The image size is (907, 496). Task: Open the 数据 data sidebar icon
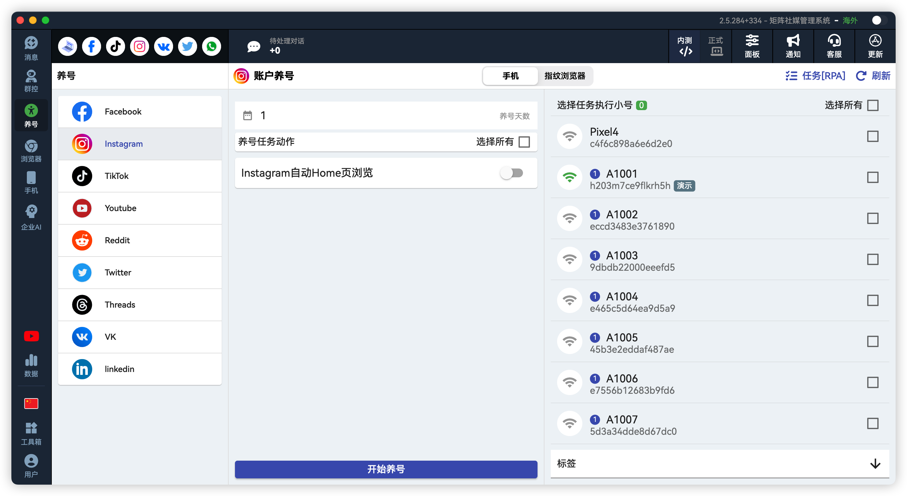click(31, 365)
